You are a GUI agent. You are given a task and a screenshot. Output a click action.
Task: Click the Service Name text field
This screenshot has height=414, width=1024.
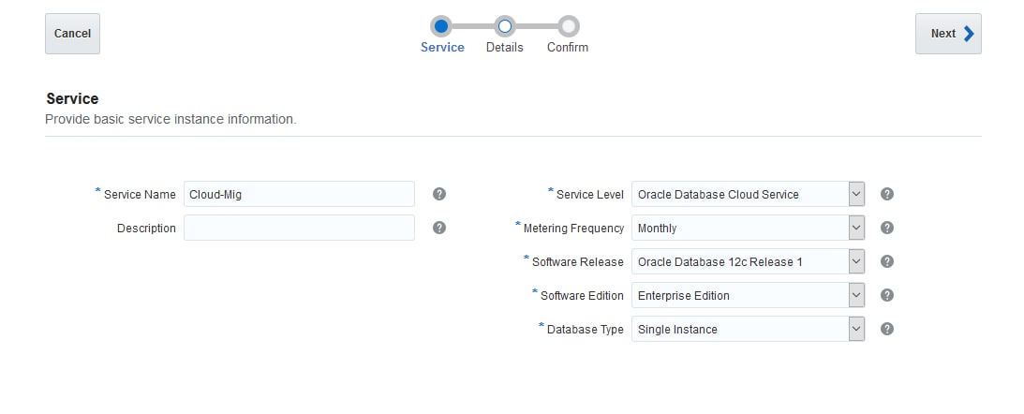click(x=299, y=194)
